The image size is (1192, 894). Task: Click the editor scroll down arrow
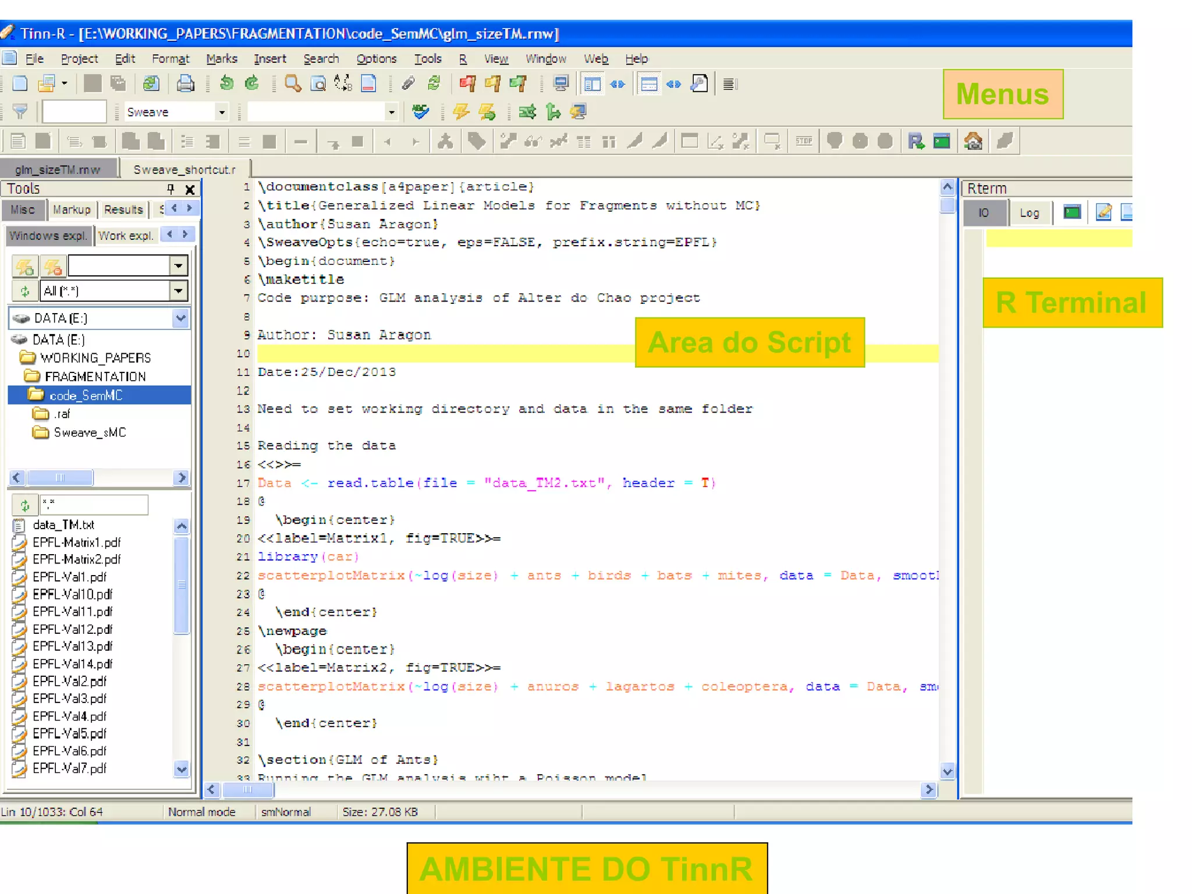click(x=948, y=772)
